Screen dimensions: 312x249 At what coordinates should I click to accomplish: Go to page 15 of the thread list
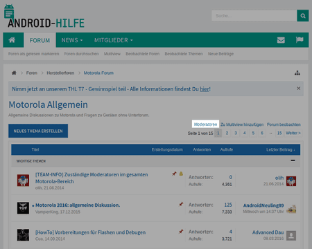coord(279,133)
